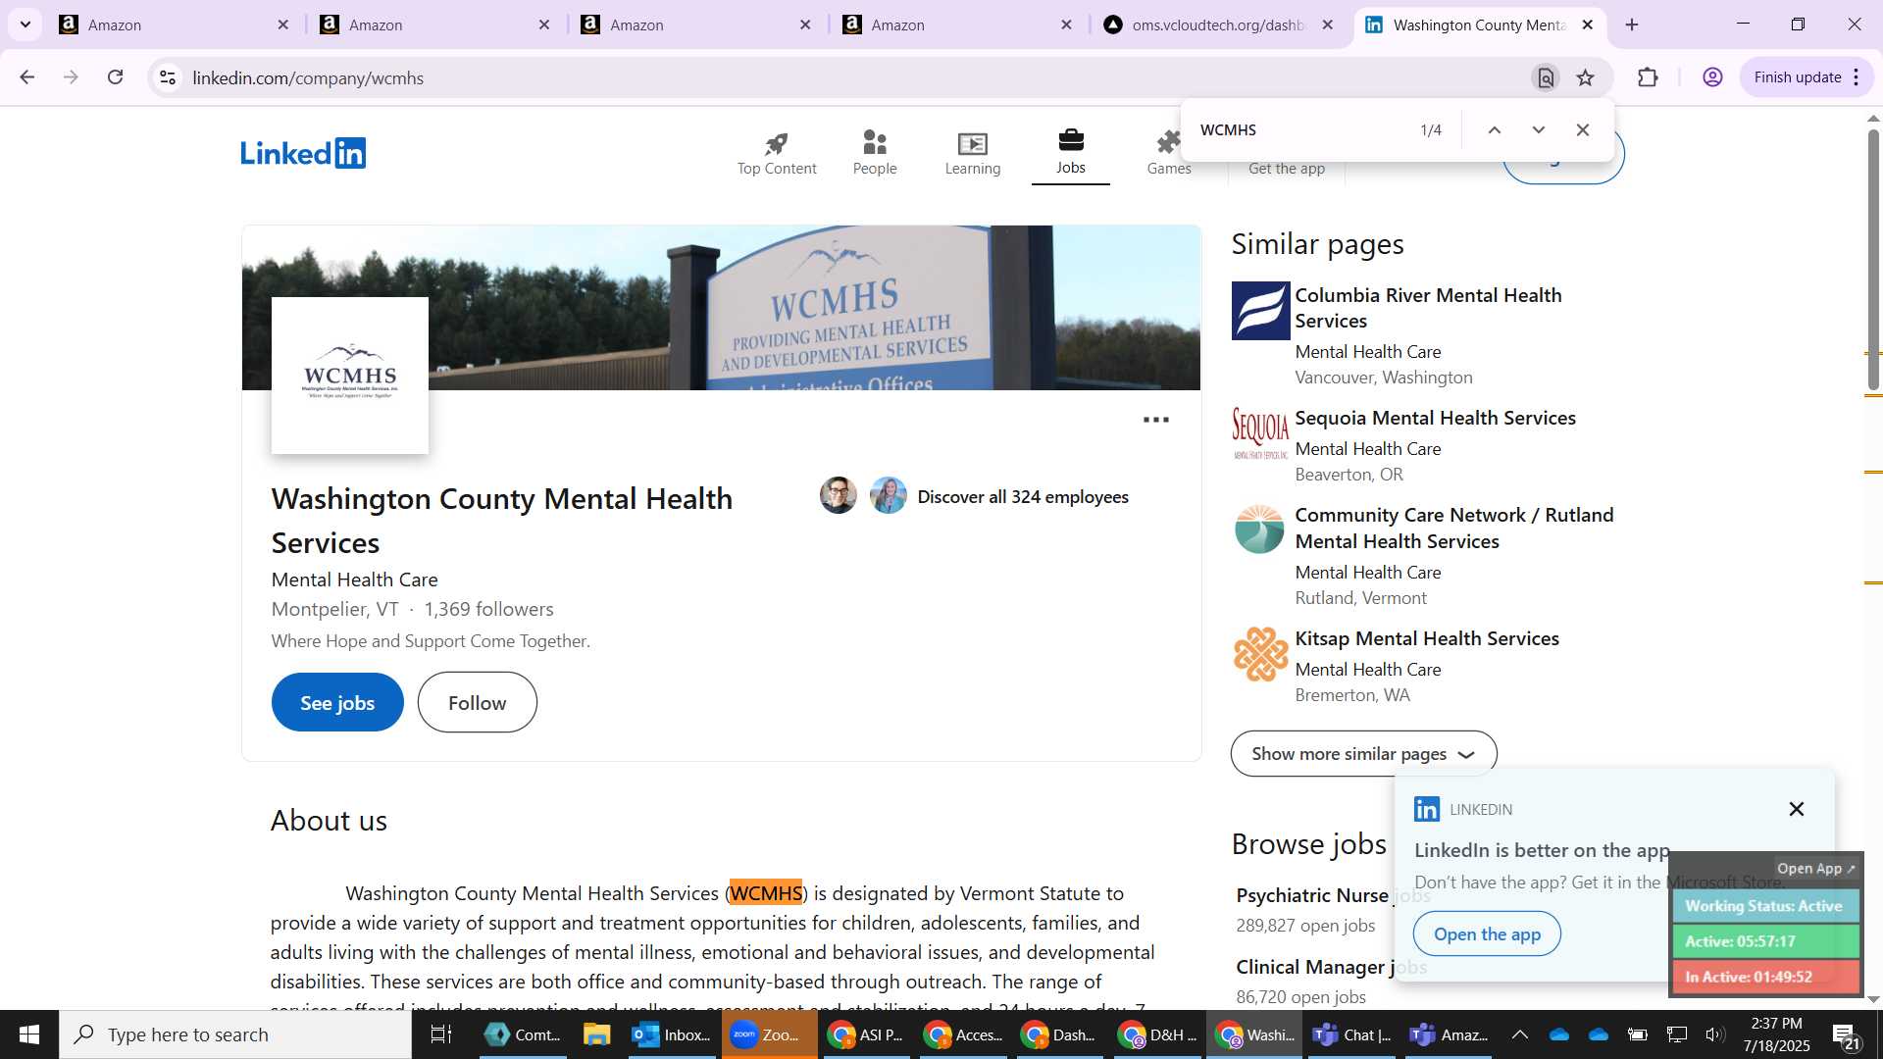The width and height of the screenshot is (1883, 1059).
Task: Click the Open the app button
Action: pos(1487,933)
